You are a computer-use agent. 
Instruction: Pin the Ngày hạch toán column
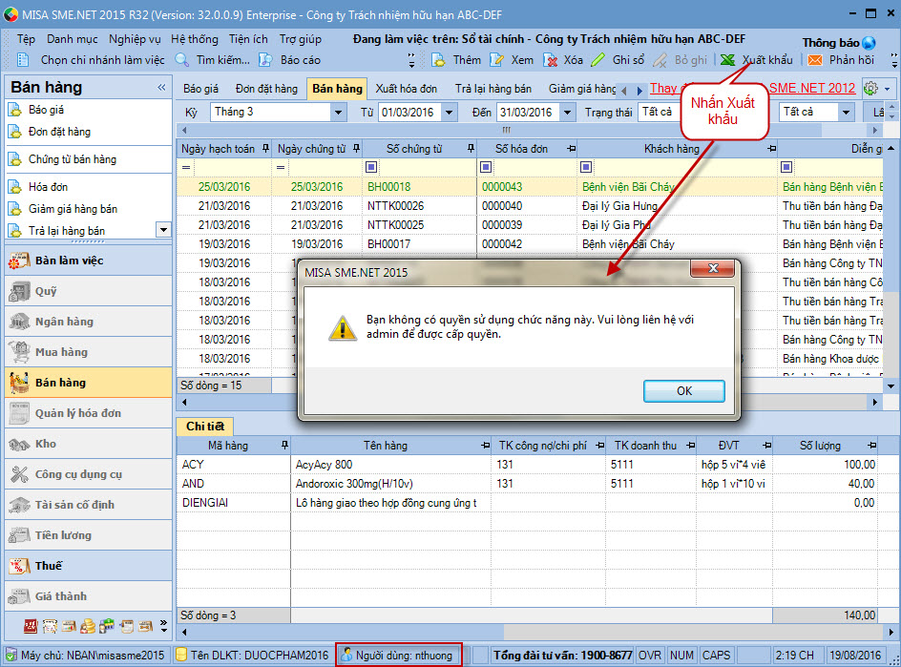pos(265,149)
